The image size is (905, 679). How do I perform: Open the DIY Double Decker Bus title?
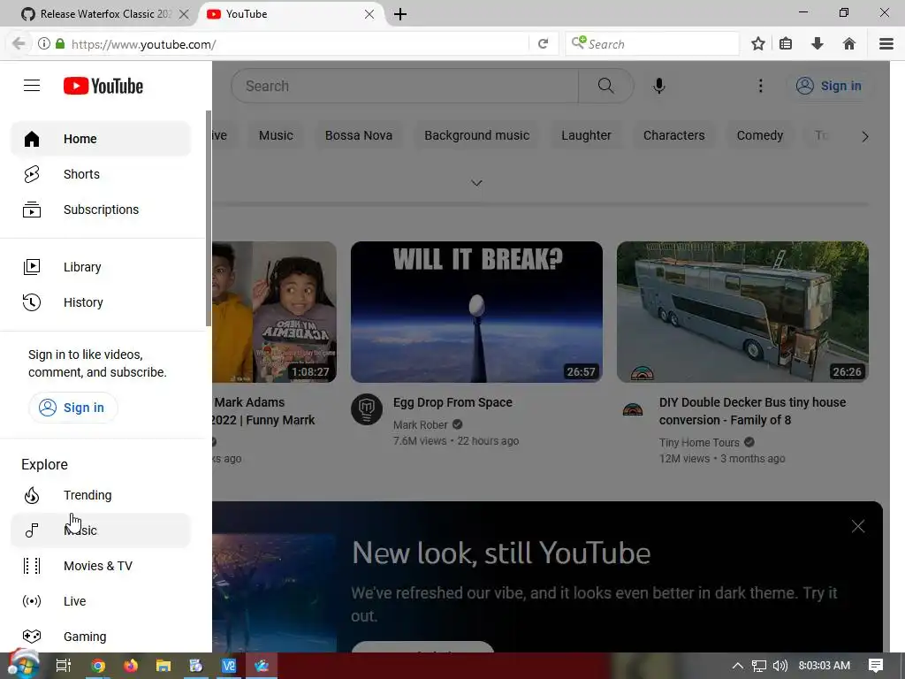tap(753, 411)
